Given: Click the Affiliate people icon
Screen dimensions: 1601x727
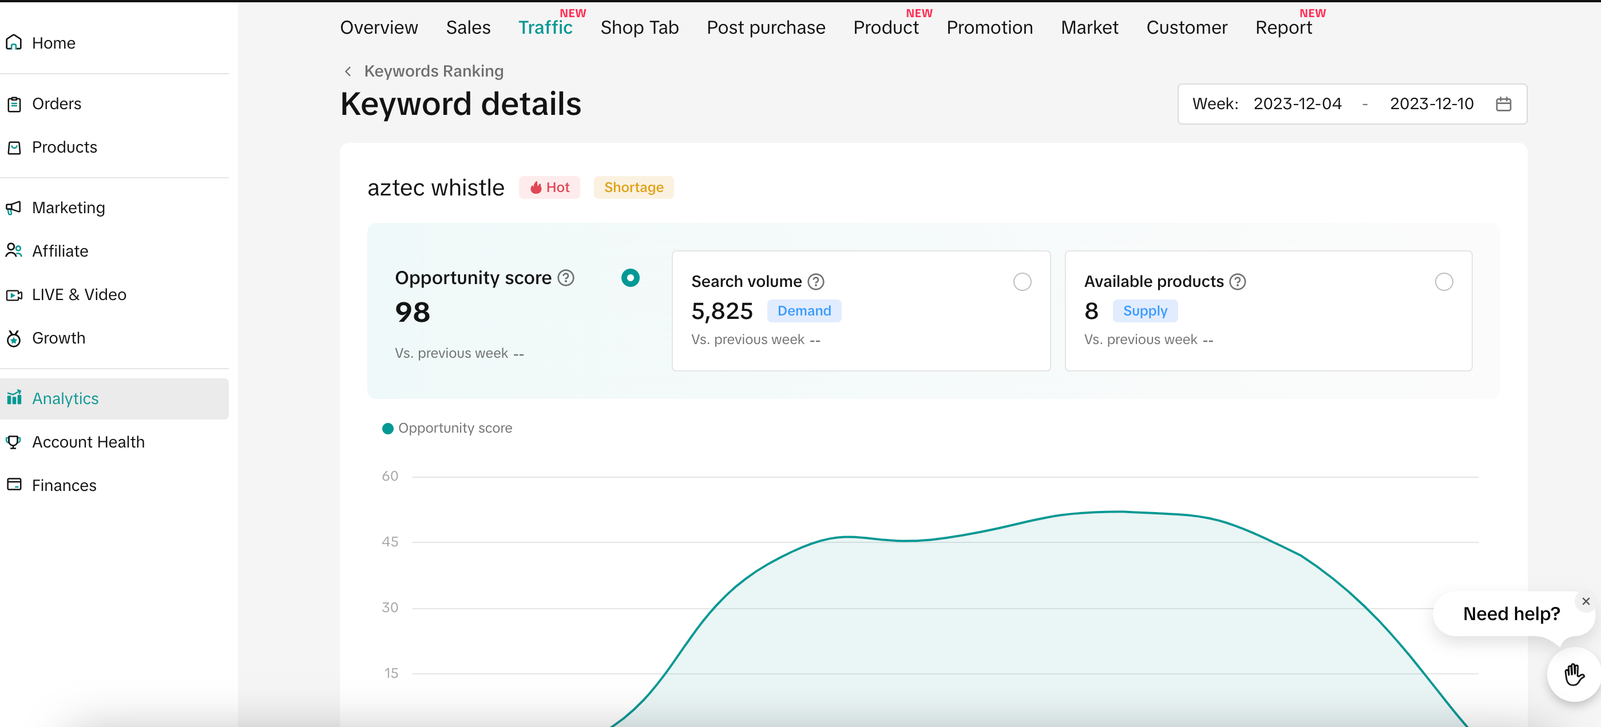Looking at the screenshot, I should 14,251.
